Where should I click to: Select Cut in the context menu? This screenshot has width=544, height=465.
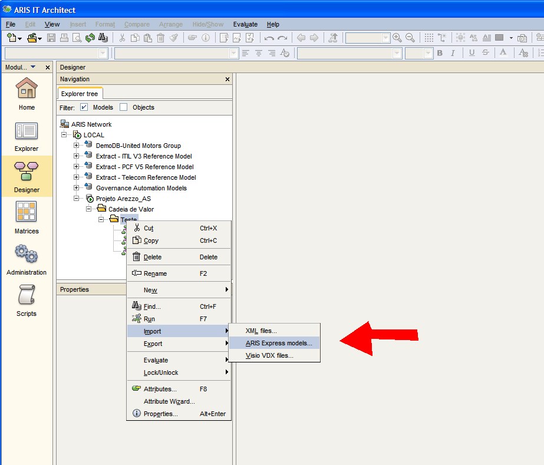pos(179,228)
